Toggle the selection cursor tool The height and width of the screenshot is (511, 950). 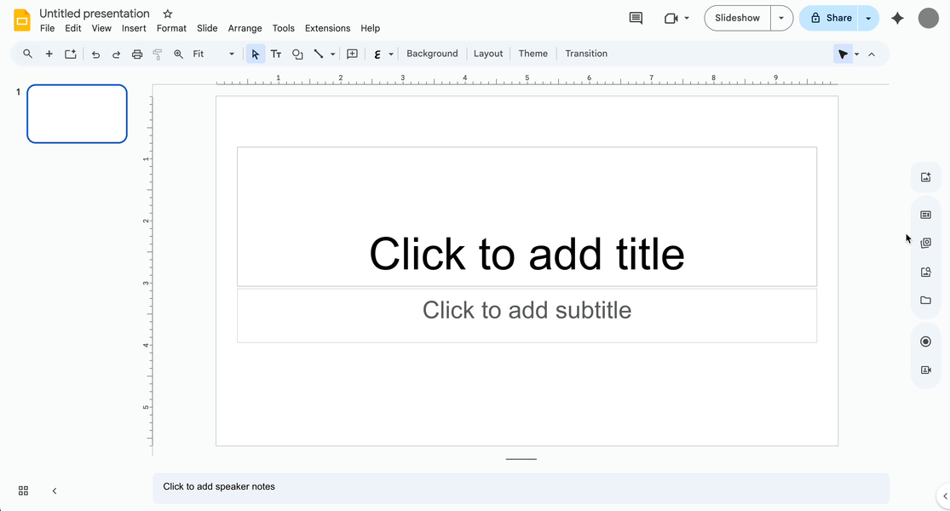tap(255, 54)
